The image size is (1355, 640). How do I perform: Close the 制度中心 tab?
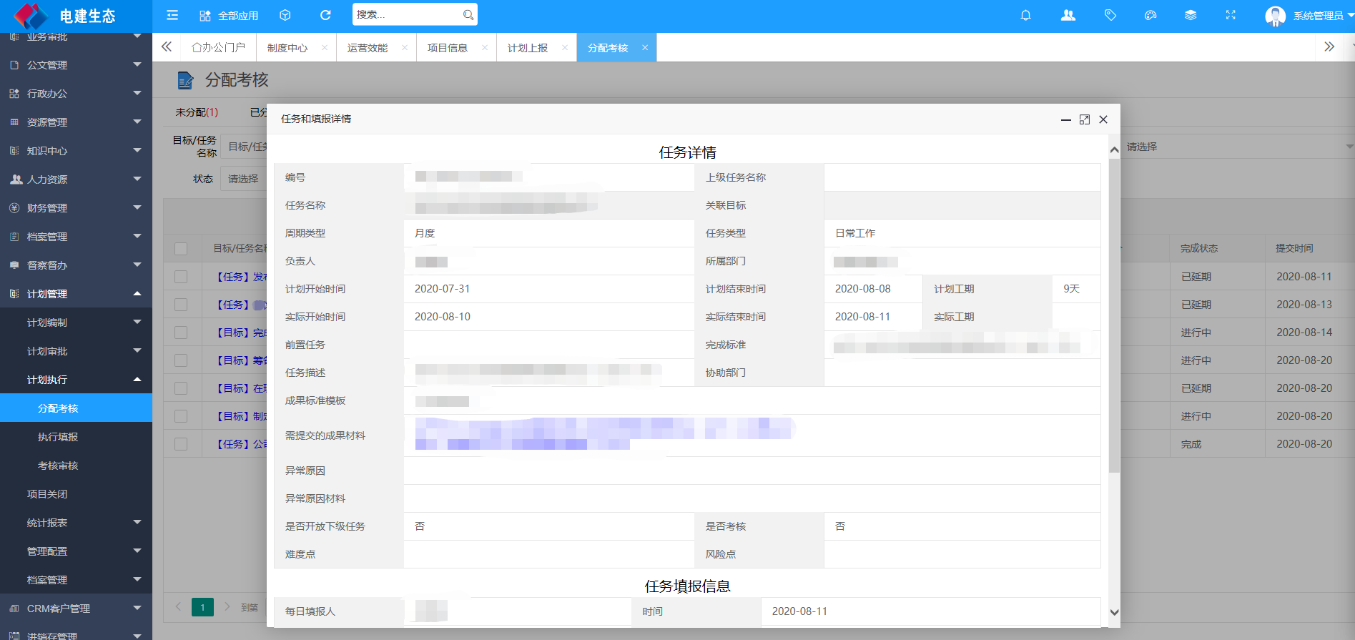325,48
